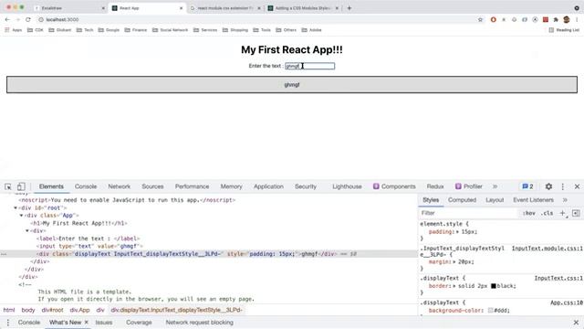Open the React Profiler tab
Viewport: 584px width, 329px height.
tap(469, 186)
